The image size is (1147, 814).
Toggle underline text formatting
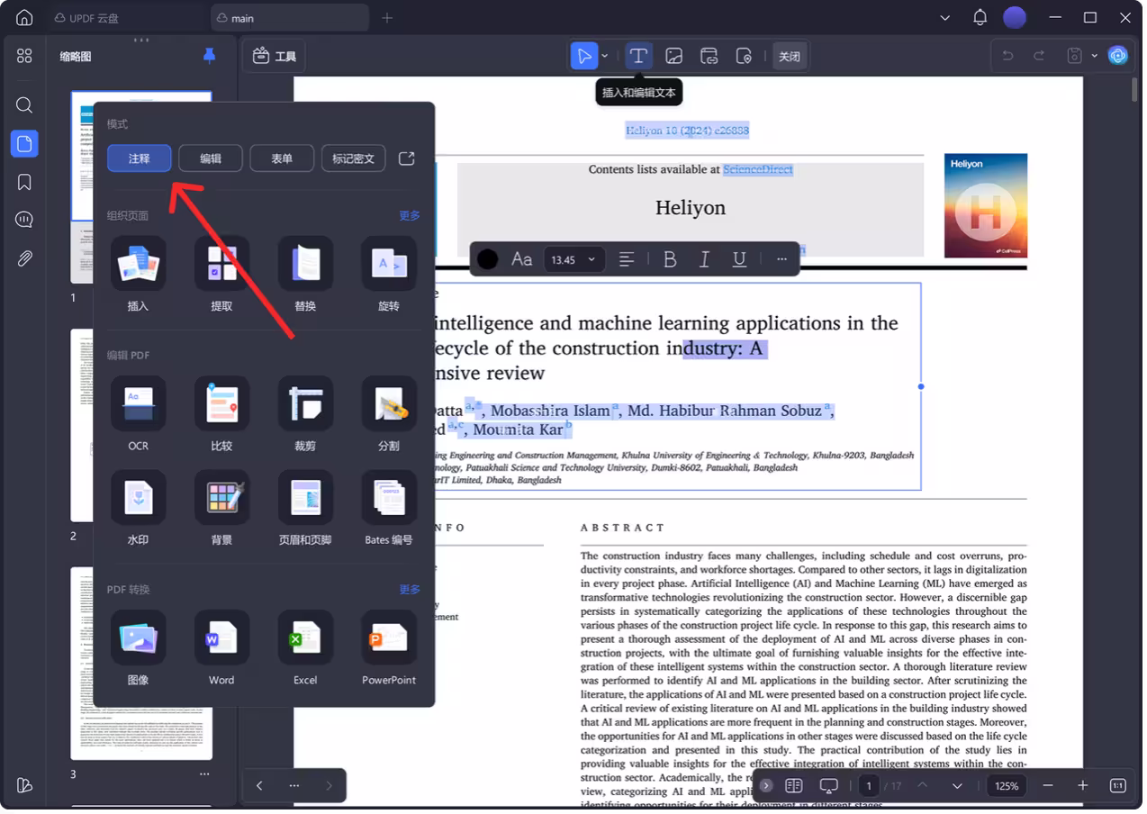(739, 259)
